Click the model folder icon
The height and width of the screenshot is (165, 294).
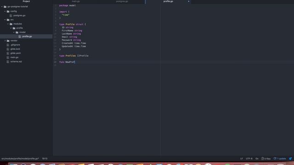[x=17, y=33]
